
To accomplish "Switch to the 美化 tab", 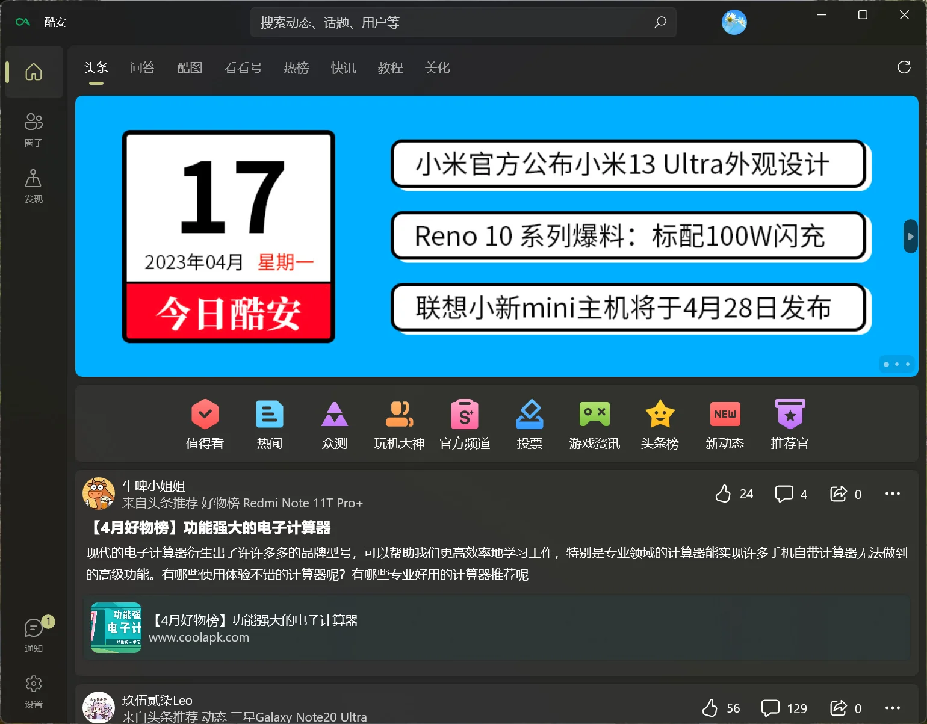I will point(438,68).
